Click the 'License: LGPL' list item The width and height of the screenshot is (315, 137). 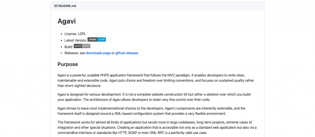pos(76,34)
